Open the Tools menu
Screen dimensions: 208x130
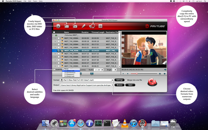click(x=35, y=1)
